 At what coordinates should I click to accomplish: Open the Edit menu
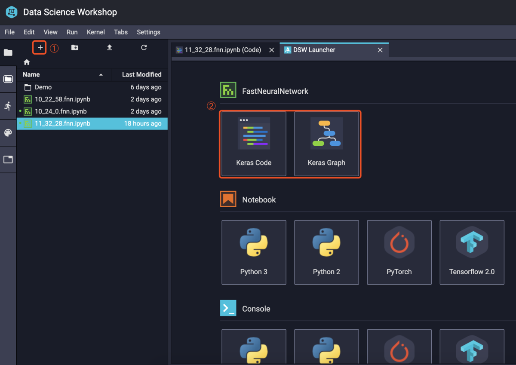[29, 32]
